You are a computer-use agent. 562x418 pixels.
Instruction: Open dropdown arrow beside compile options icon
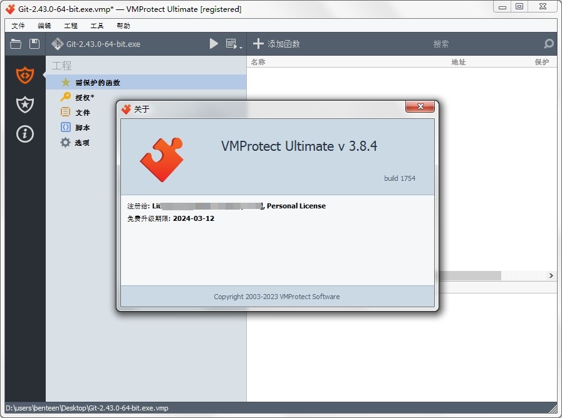[241, 47]
